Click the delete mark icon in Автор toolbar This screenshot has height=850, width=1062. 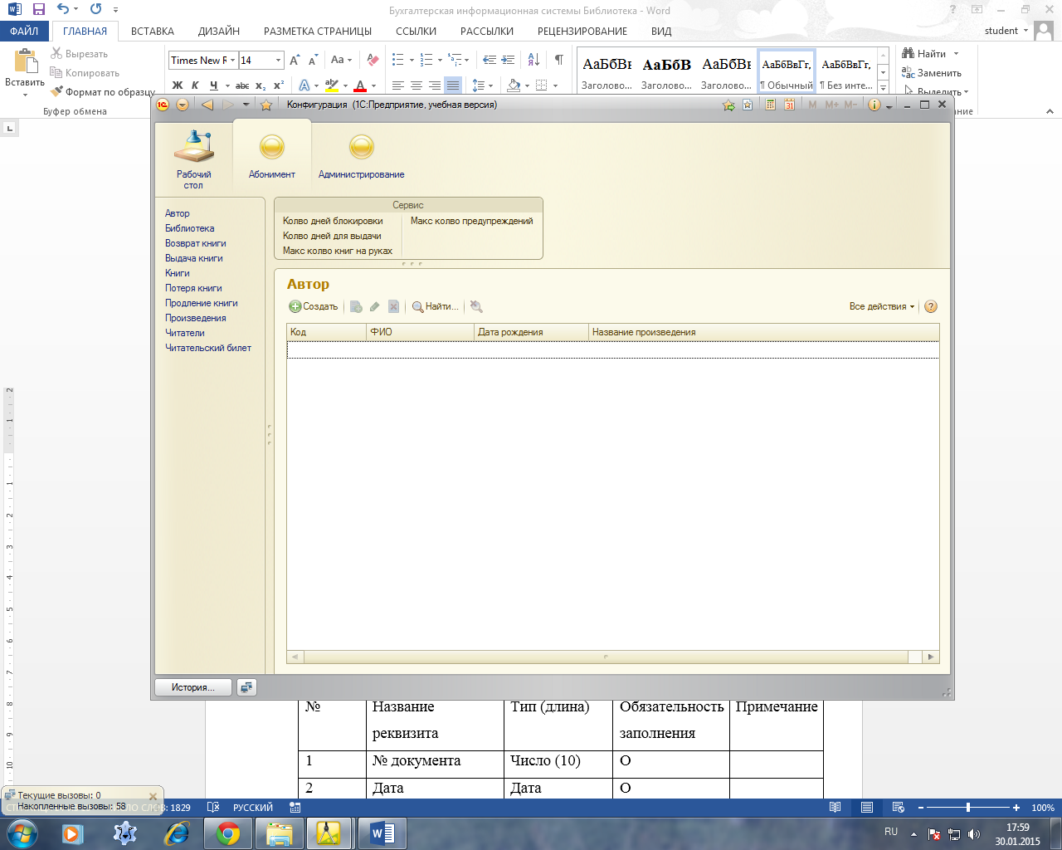[x=394, y=306]
